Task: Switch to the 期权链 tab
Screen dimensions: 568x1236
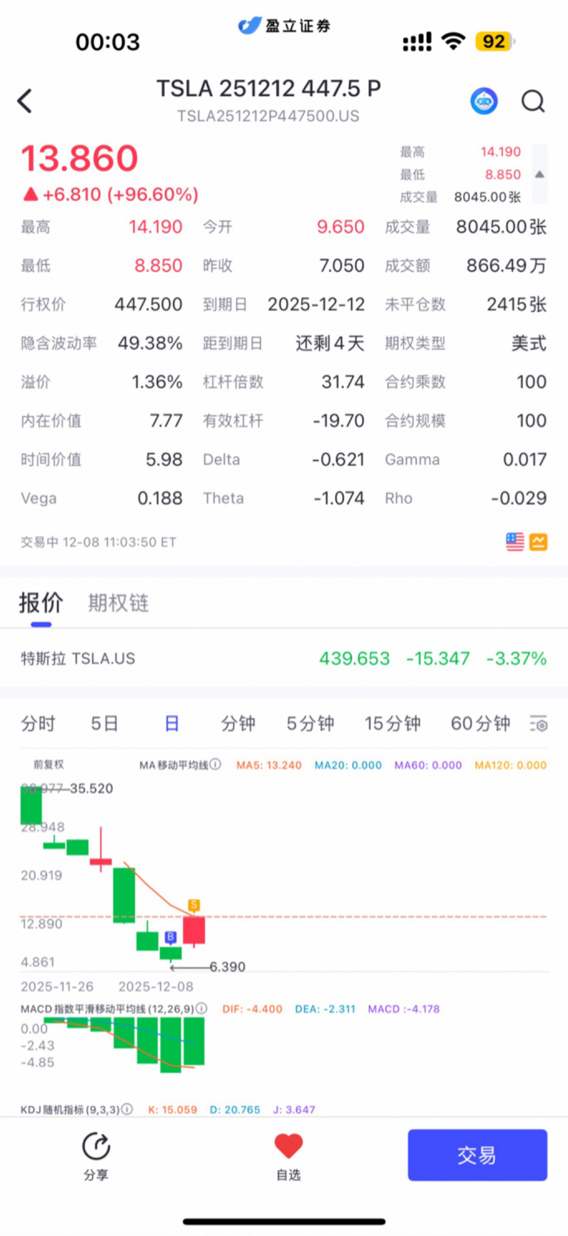Action: point(118,603)
